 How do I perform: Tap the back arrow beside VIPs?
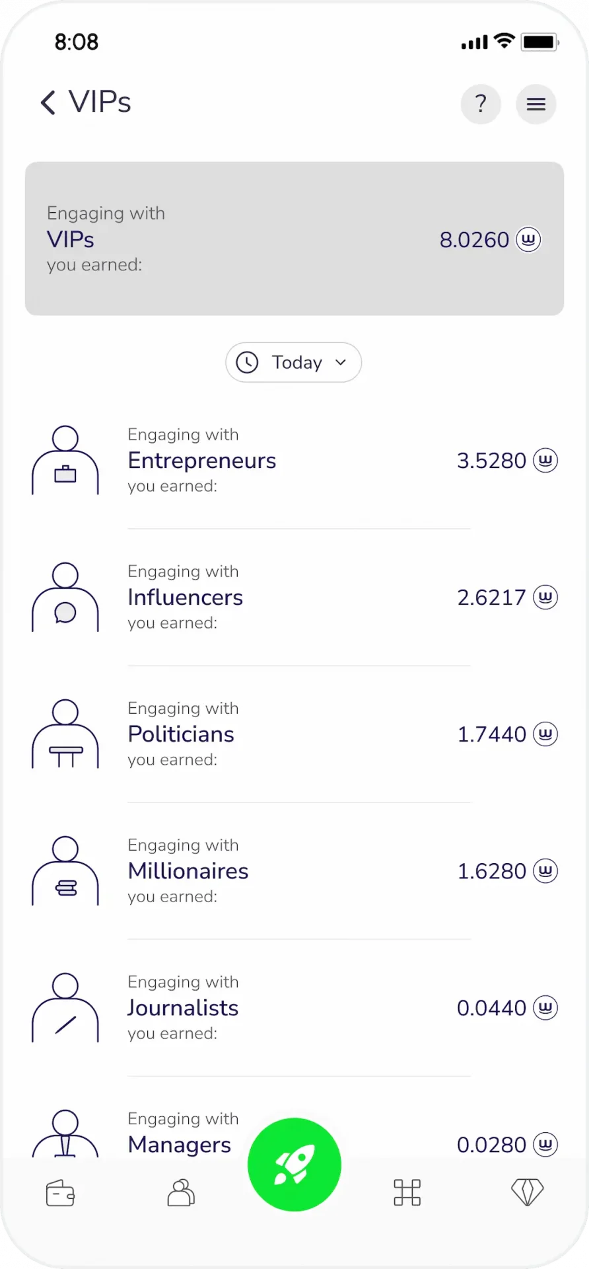[48, 102]
